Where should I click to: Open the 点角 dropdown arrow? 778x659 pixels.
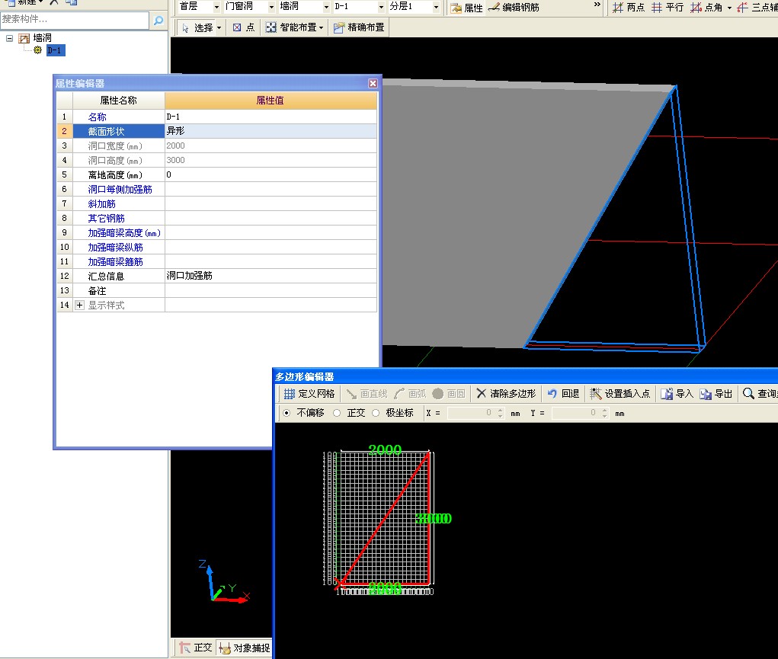click(x=729, y=8)
